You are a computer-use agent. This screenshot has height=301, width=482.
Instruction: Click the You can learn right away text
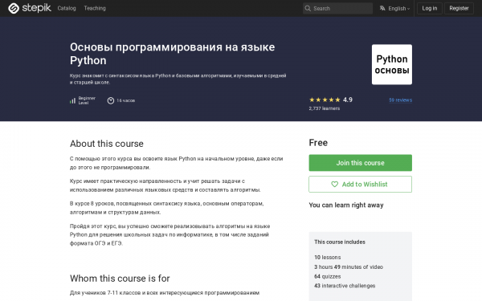coord(346,205)
